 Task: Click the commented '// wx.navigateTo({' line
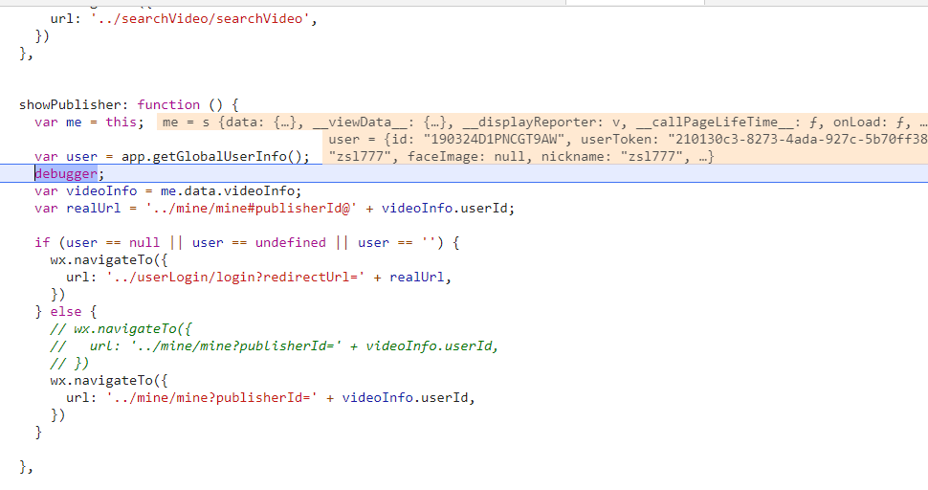coord(121,328)
